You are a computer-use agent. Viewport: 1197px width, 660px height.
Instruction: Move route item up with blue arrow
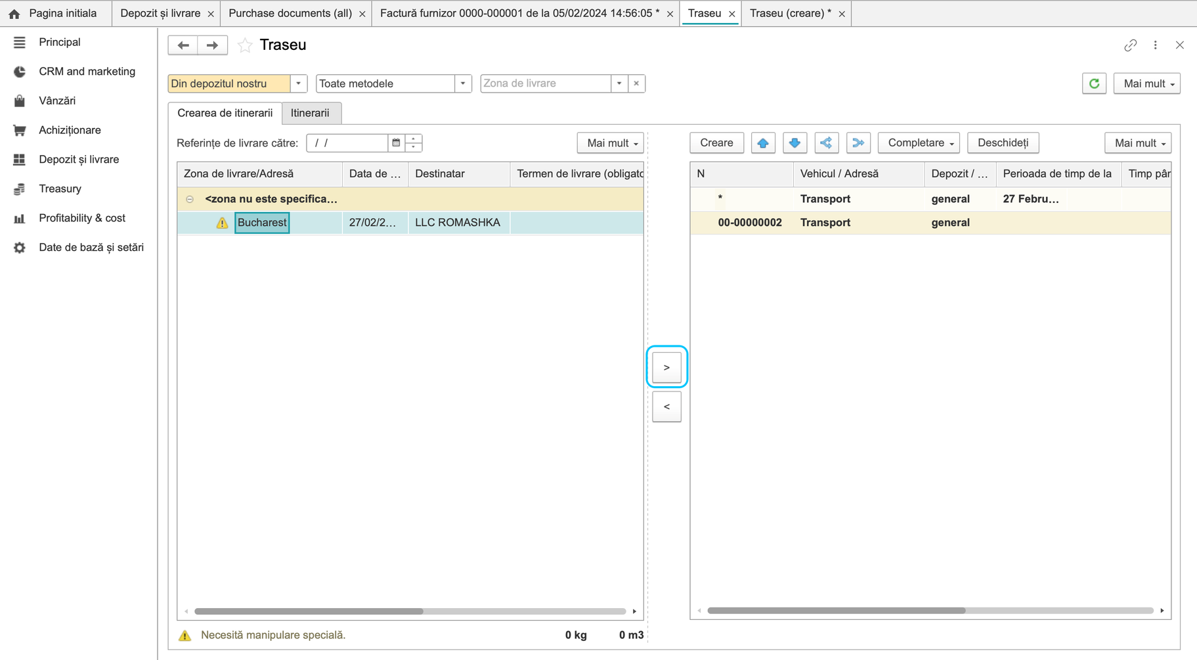[x=763, y=143]
